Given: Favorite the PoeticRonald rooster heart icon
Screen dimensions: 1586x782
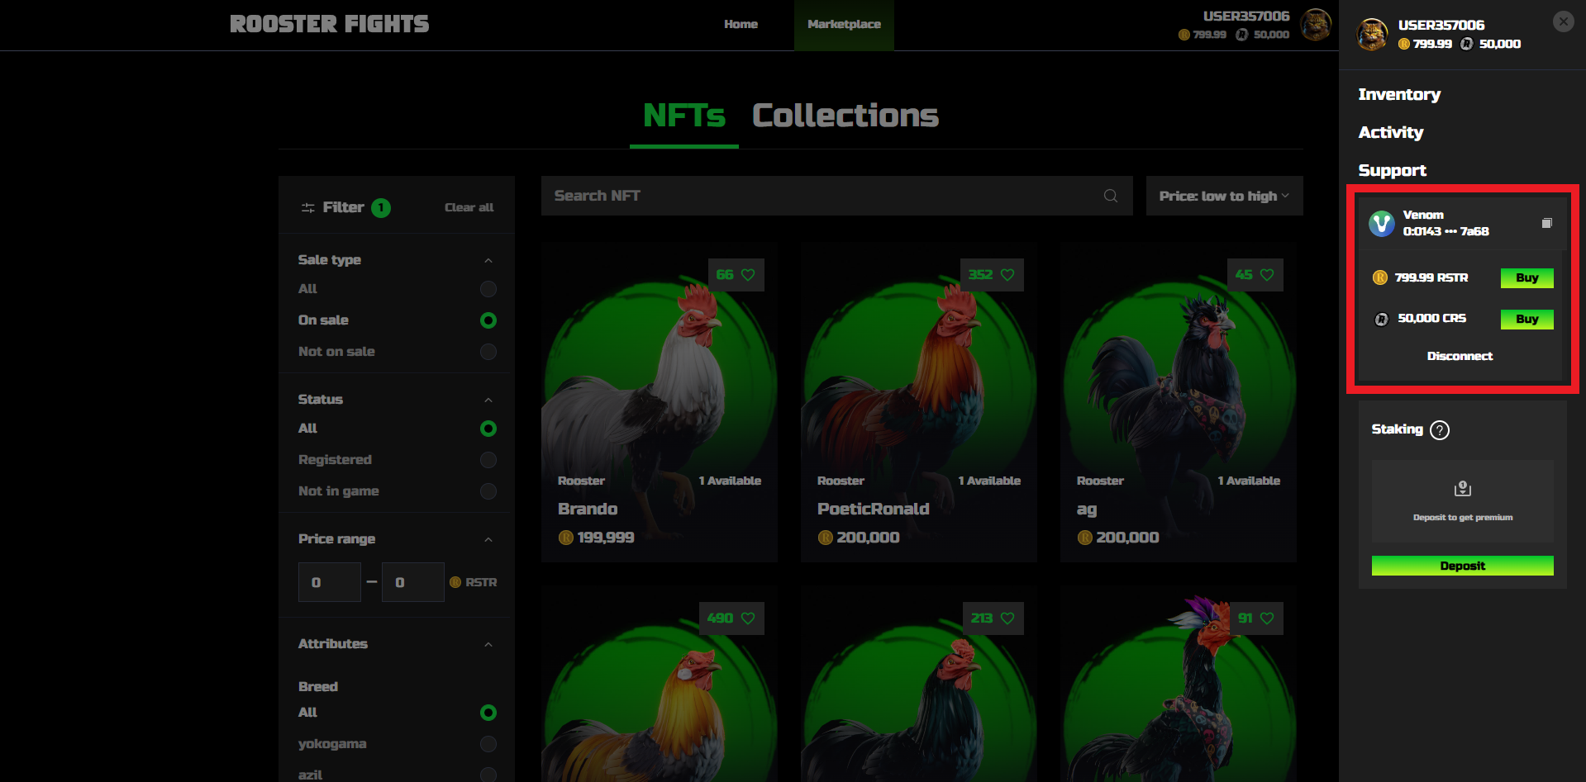Looking at the screenshot, I should pos(1007,275).
